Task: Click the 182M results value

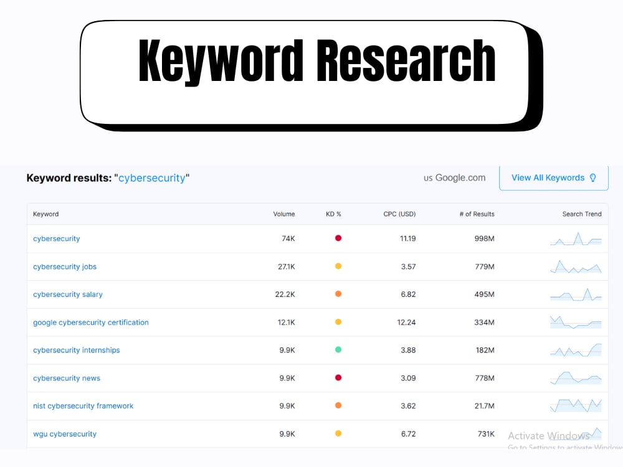Action: (x=485, y=350)
